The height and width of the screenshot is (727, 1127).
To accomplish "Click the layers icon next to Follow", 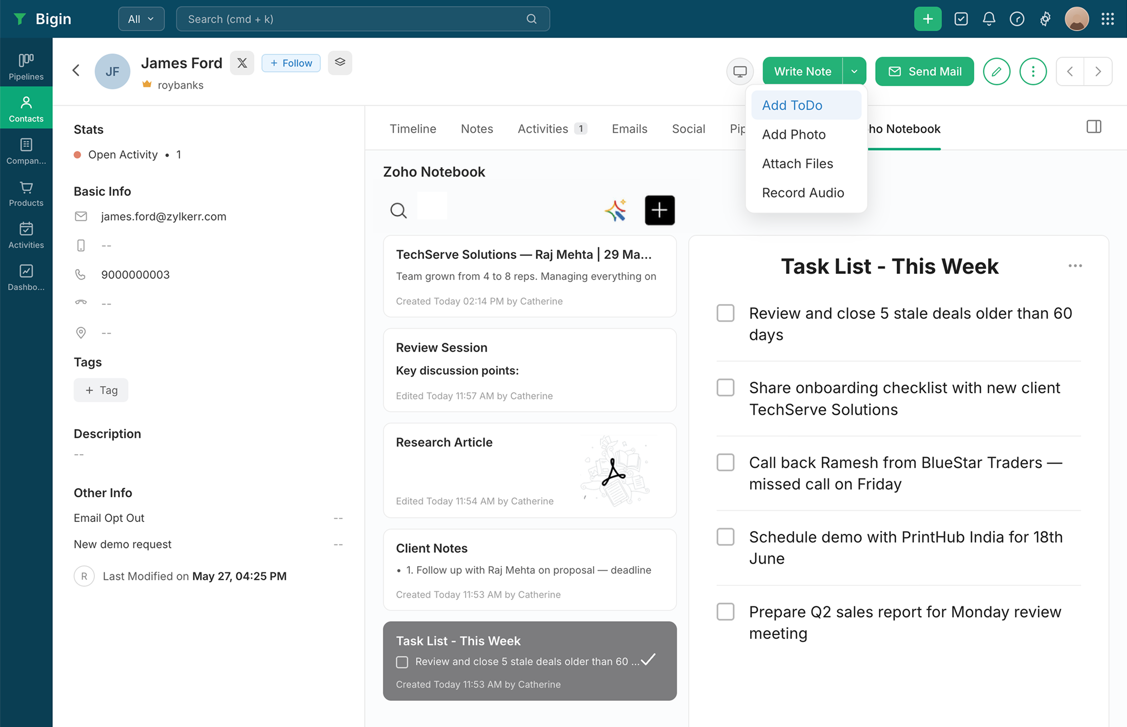I will click(340, 63).
